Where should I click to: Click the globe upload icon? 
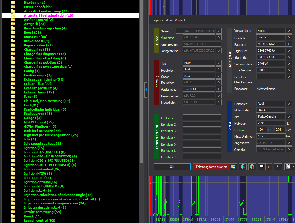[x=252, y=167]
